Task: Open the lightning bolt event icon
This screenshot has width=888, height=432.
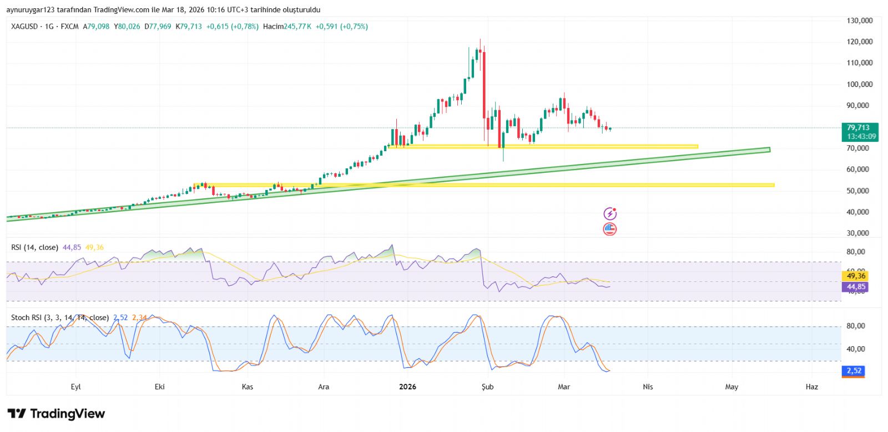Action: click(610, 214)
